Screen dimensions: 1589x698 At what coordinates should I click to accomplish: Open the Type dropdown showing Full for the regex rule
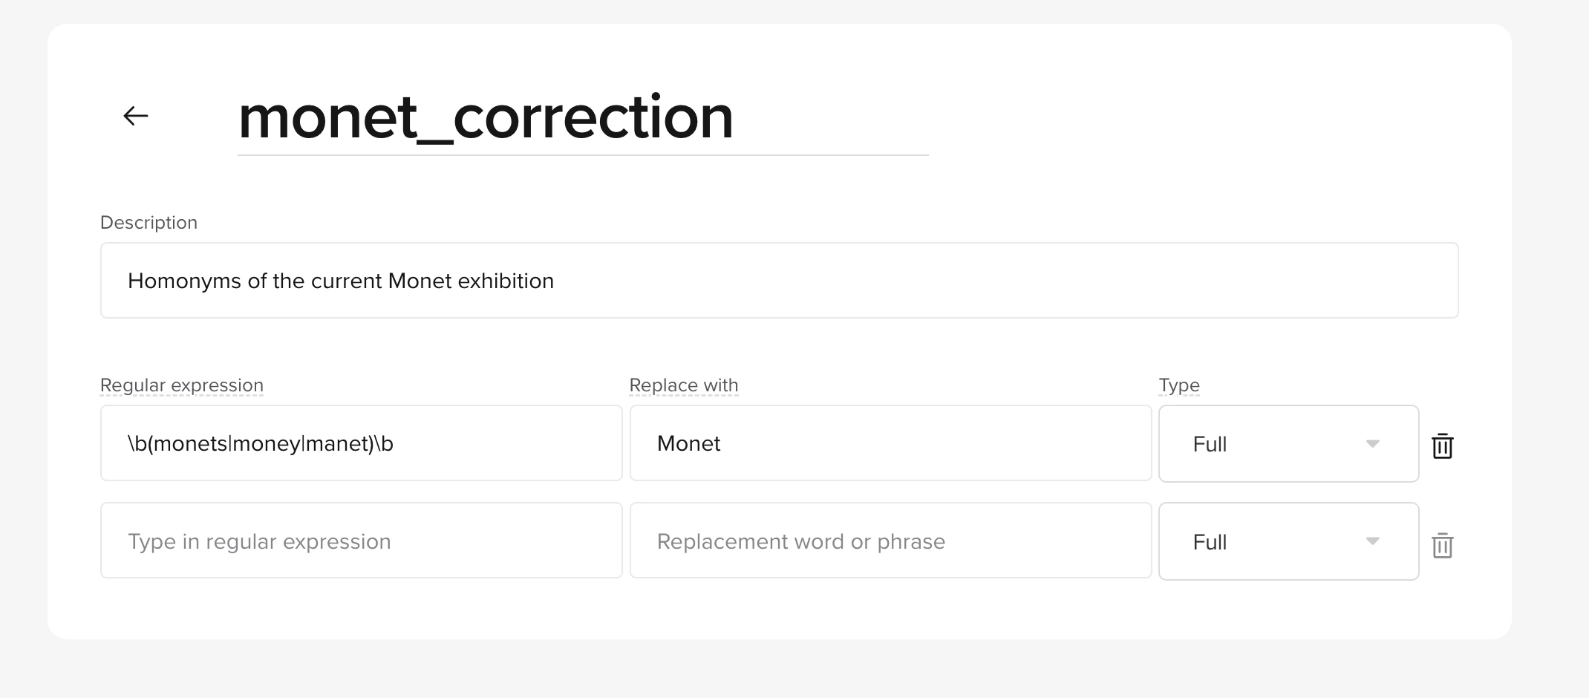(x=1288, y=443)
